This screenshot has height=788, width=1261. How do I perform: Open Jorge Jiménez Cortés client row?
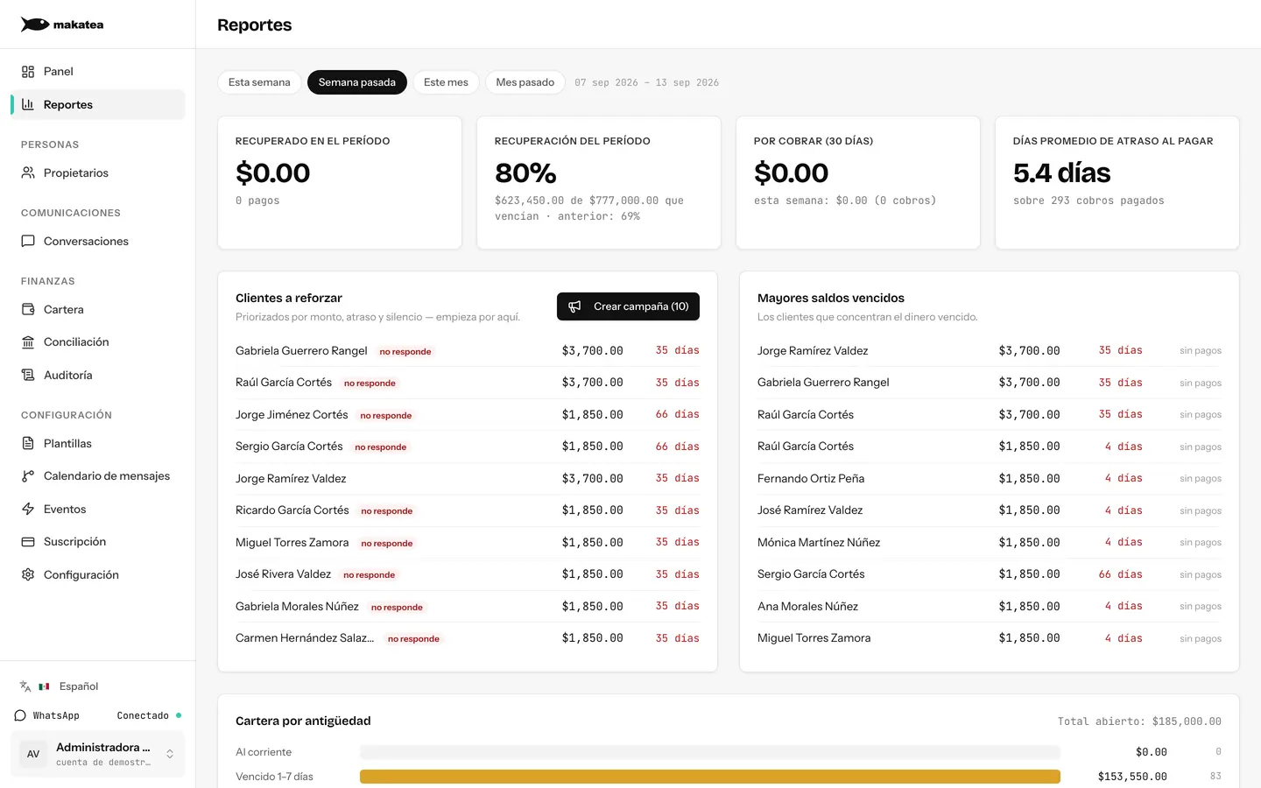[468, 415]
